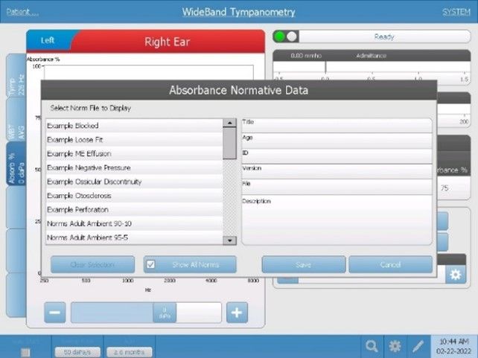The image size is (478, 358).
Task: Click the Description text area
Action: [x=337, y=220]
